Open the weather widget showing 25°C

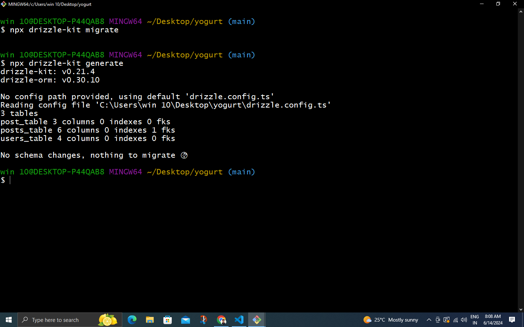(x=391, y=320)
